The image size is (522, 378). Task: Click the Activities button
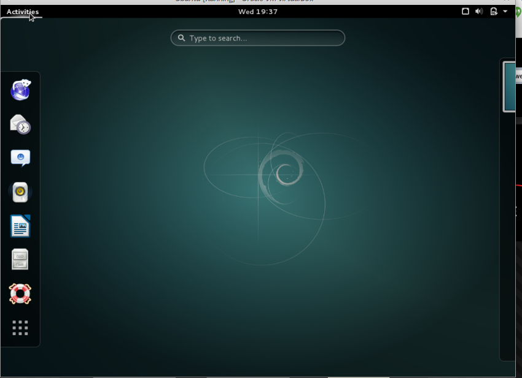23,12
